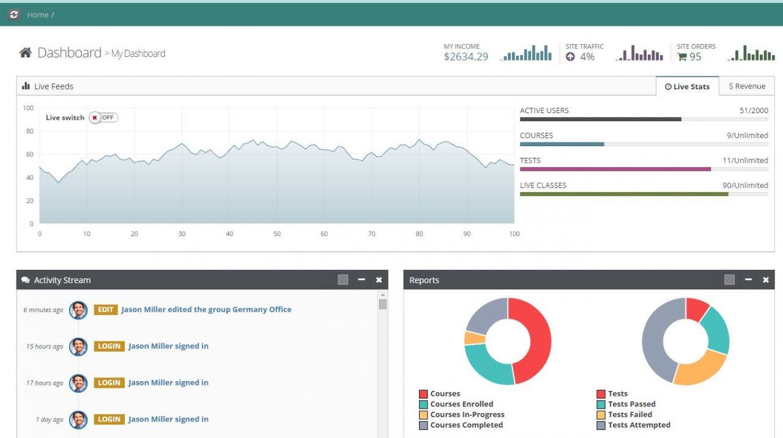783x438 pixels.
Task: Select the Live Stats tab
Action: coord(688,86)
